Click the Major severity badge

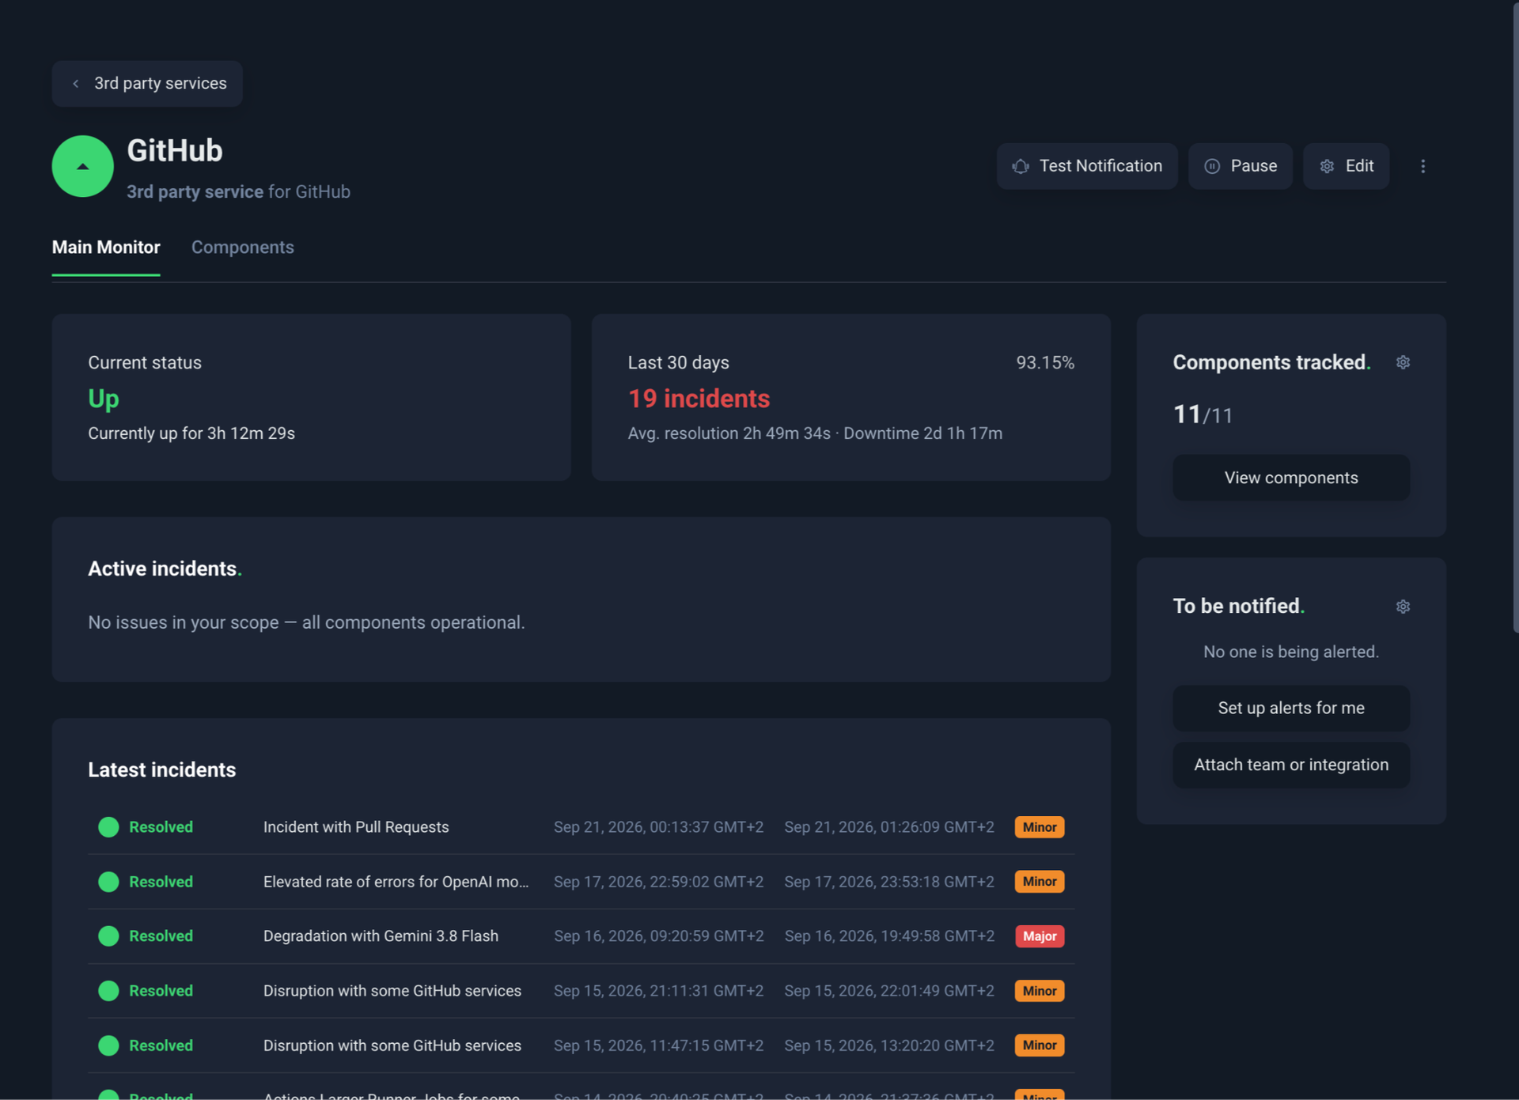tap(1040, 936)
